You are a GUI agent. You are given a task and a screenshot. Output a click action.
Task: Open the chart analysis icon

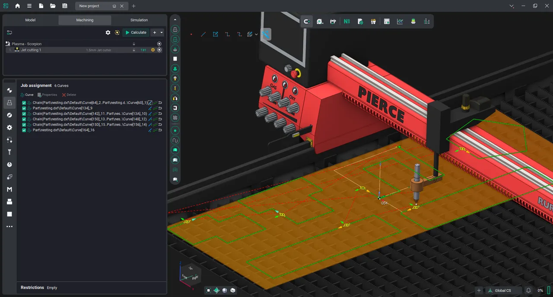(400, 21)
